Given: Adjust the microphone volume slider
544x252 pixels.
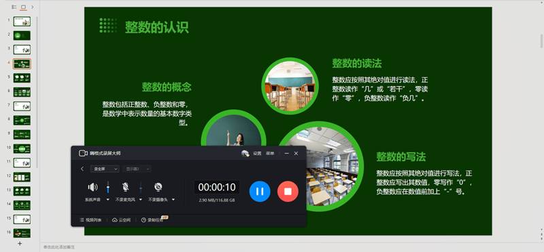Looking at the screenshot, I should [141, 187].
